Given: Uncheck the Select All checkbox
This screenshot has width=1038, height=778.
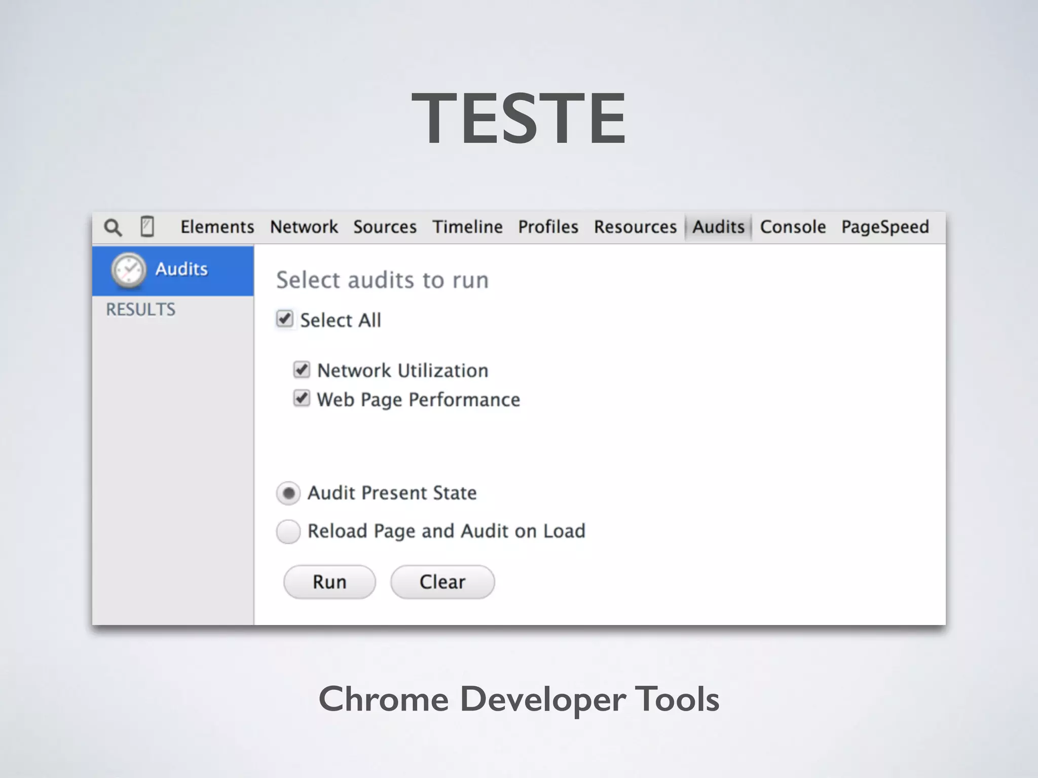Looking at the screenshot, I should [285, 319].
